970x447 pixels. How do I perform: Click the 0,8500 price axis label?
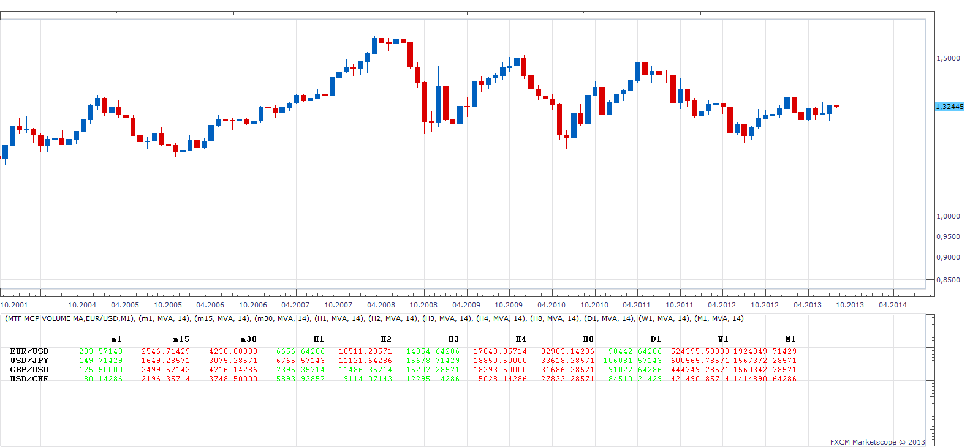(949, 280)
